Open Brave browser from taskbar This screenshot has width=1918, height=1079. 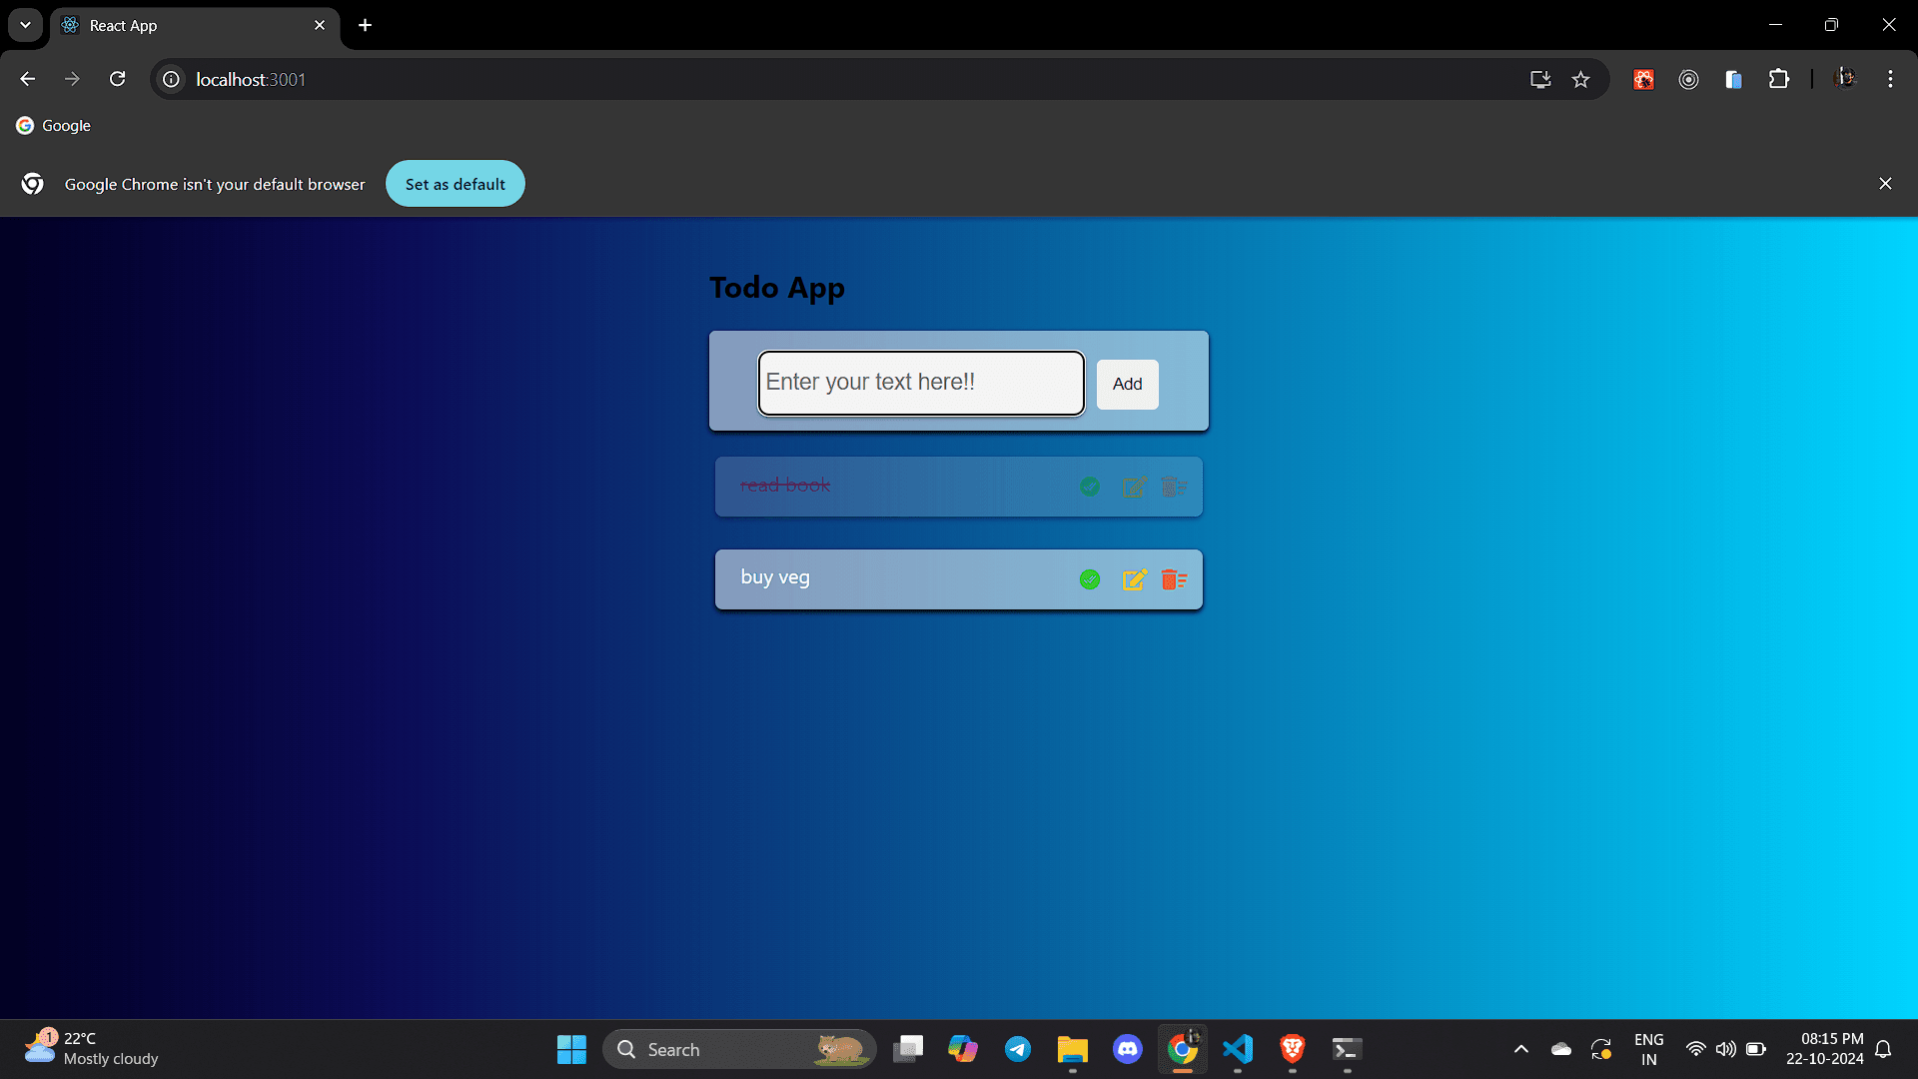click(x=1293, y=1049)
